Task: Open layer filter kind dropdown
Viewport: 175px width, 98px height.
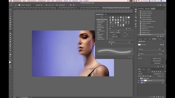Action: click(x=143, y=72)
